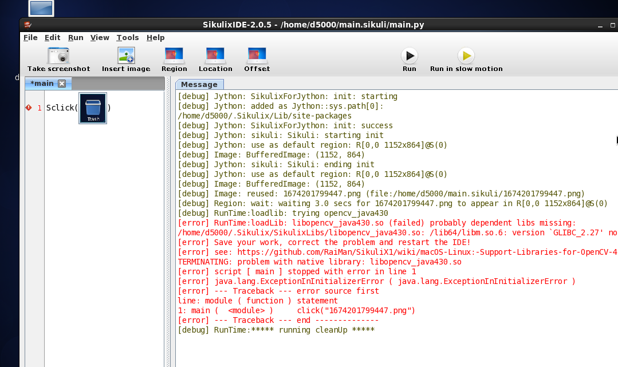Open the Run menu
The height and width of the screenshot is (367, 618).
(76, 38)
